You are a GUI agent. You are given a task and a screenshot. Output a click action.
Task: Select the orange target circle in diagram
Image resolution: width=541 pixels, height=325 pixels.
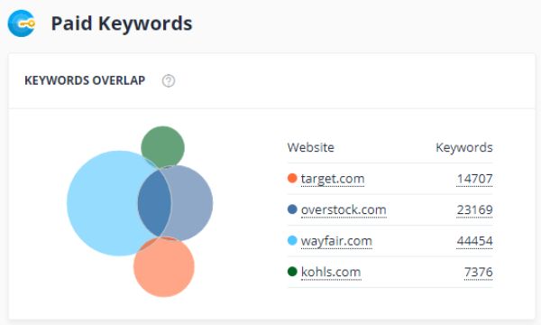click(x=164, y=267)
